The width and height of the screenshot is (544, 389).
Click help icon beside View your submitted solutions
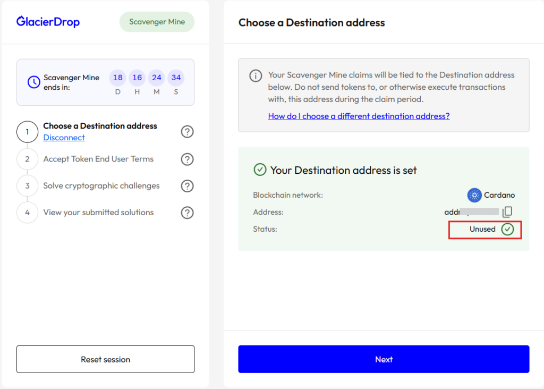[x=187, y=213]
